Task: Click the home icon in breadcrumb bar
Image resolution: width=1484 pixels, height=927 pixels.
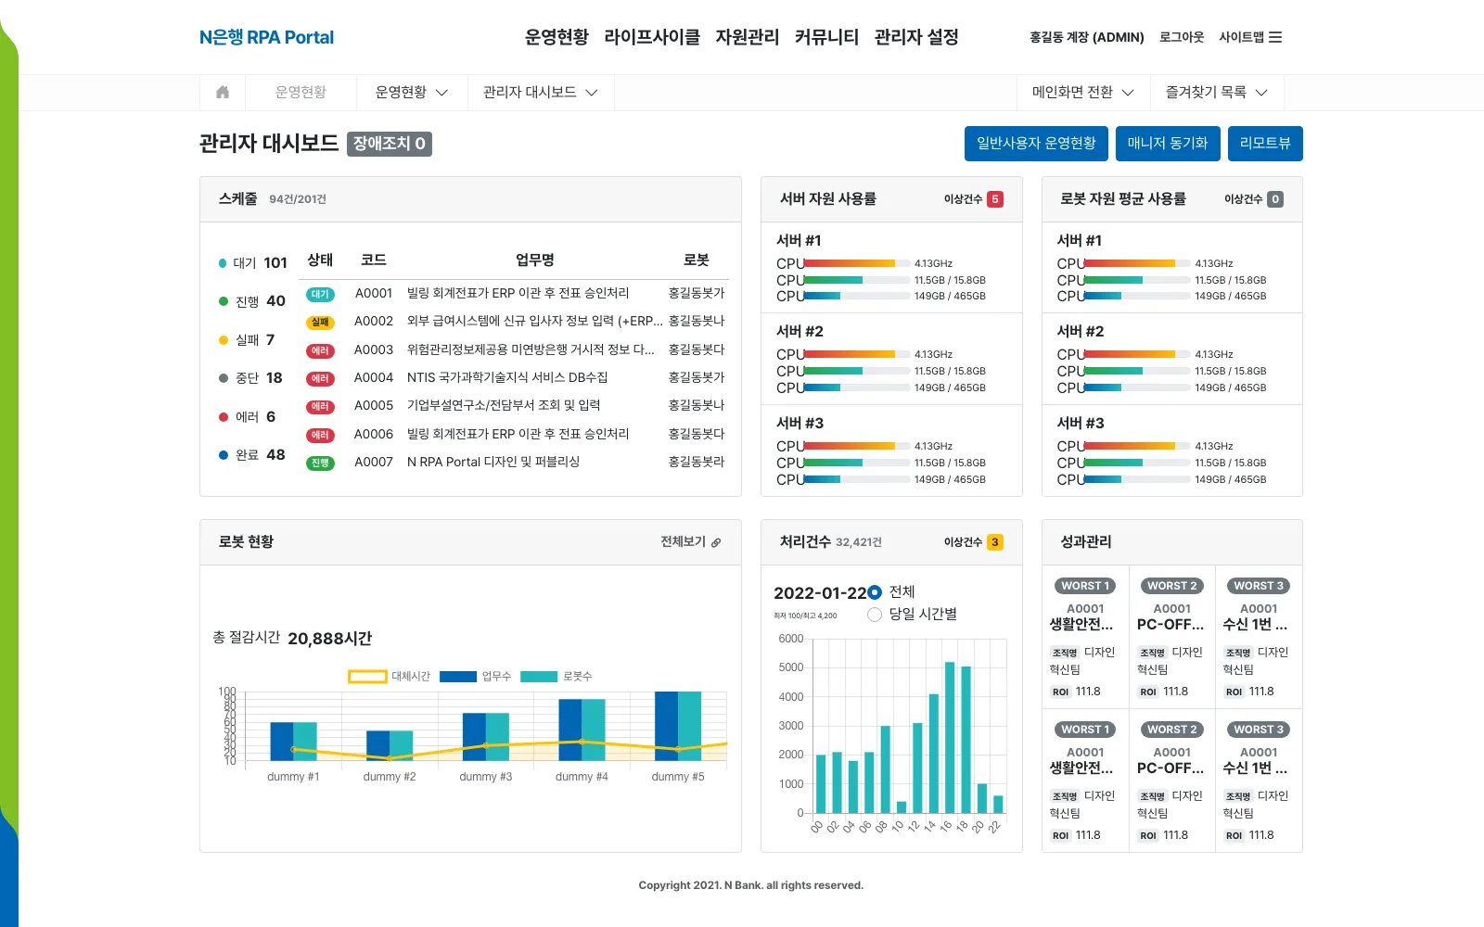Action: click(223, 92)
